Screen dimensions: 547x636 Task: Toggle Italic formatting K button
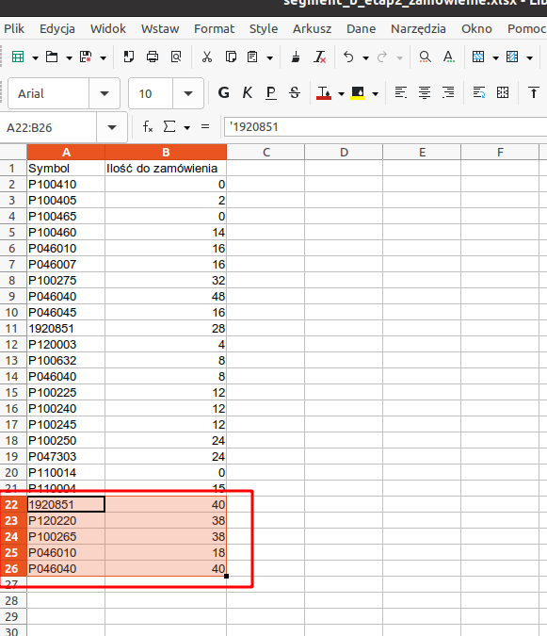[248, 93]
